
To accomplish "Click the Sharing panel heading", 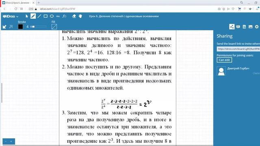I will point(225,36).
